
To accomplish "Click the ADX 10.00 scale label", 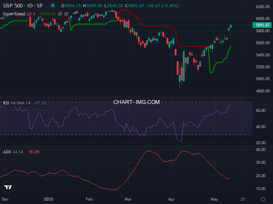I will pos(261,189).
